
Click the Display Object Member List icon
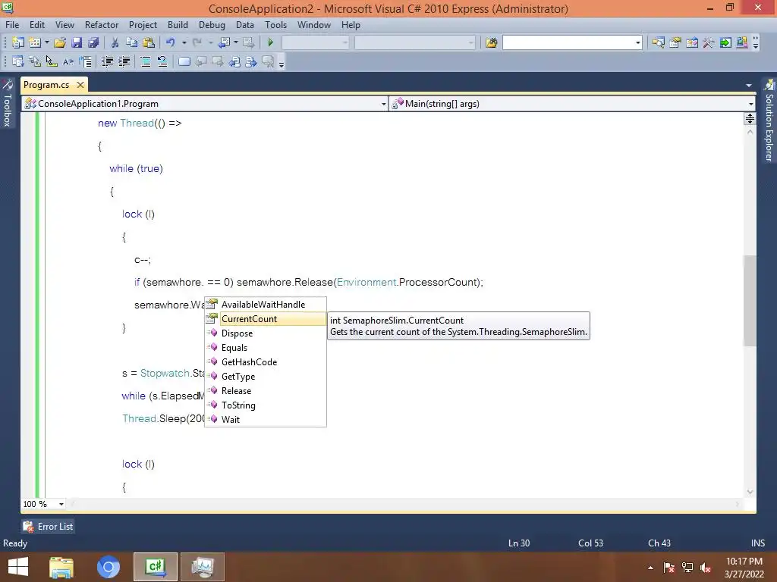pyautogui.click(x=18, y=61)
